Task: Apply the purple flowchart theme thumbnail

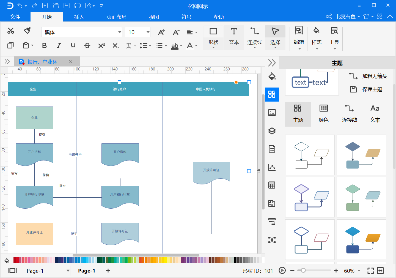Action: pos(310,197)
